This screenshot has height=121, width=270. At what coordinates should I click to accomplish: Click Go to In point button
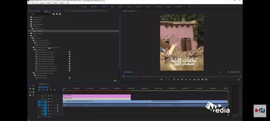tap(174, 79)
